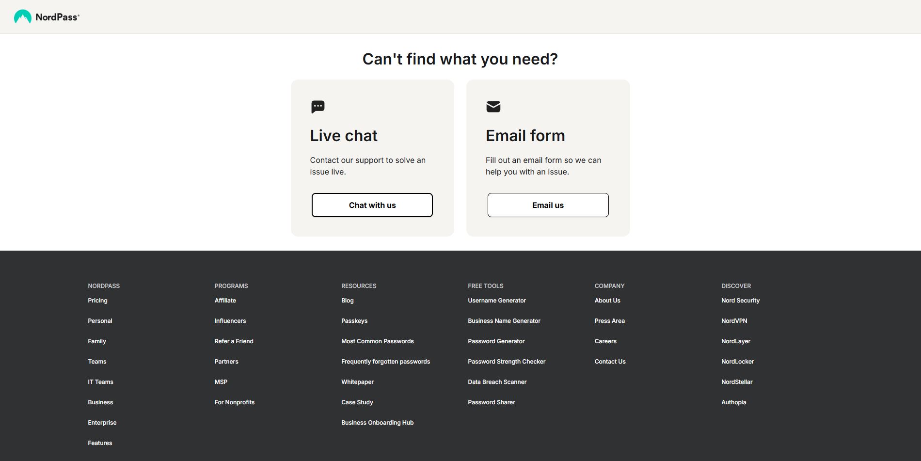921x461 pixels.
Task: Click the Live chat speech bubble icon
Action: pos(318,107)
